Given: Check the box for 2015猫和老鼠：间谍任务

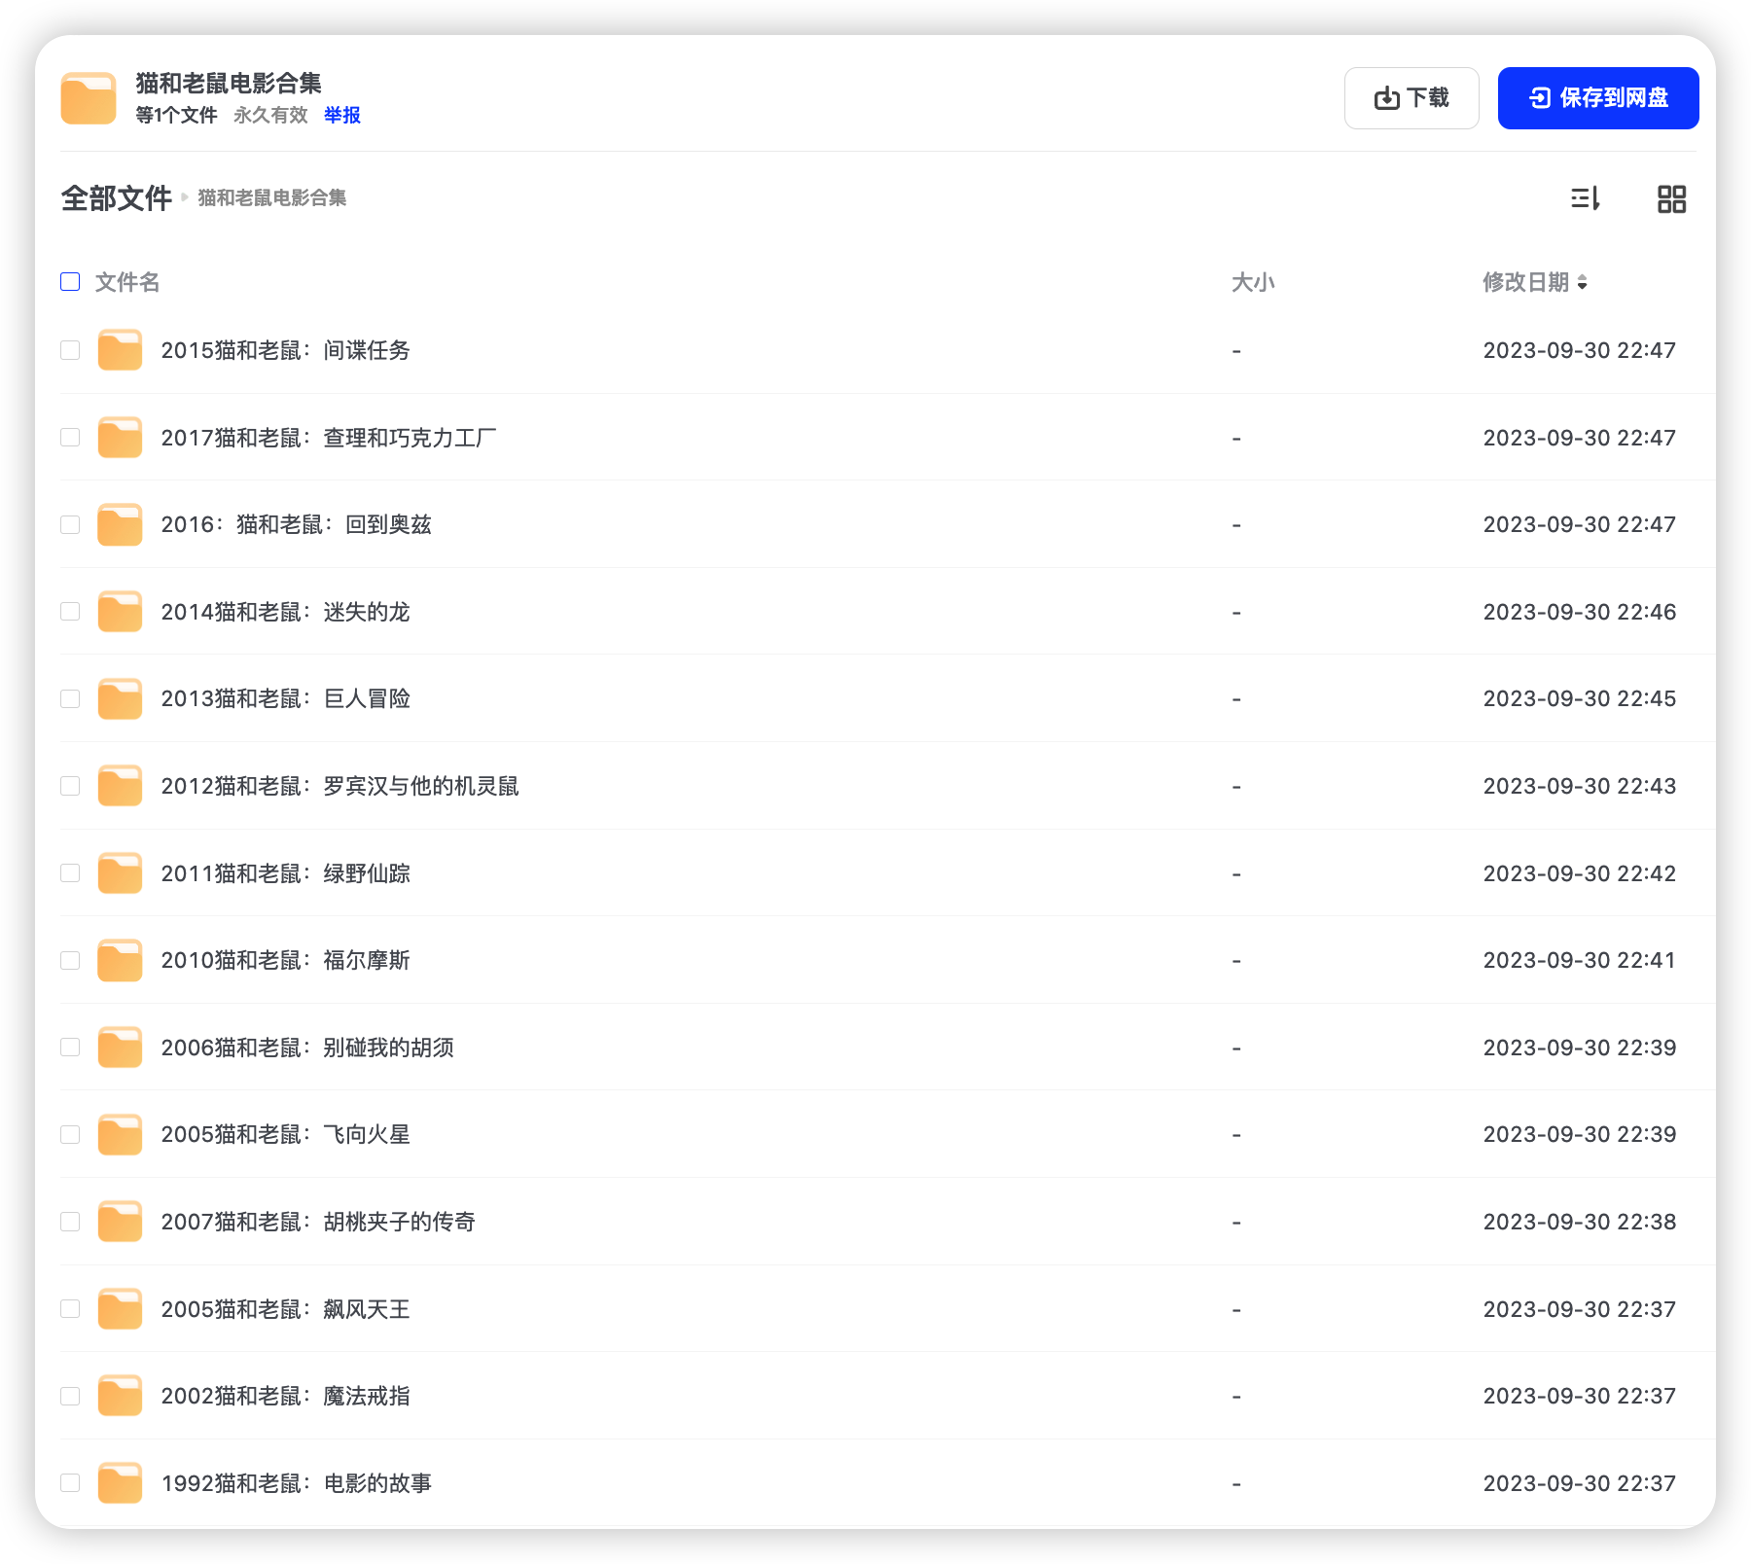Looking at the screenshot, I should [70, 350].
